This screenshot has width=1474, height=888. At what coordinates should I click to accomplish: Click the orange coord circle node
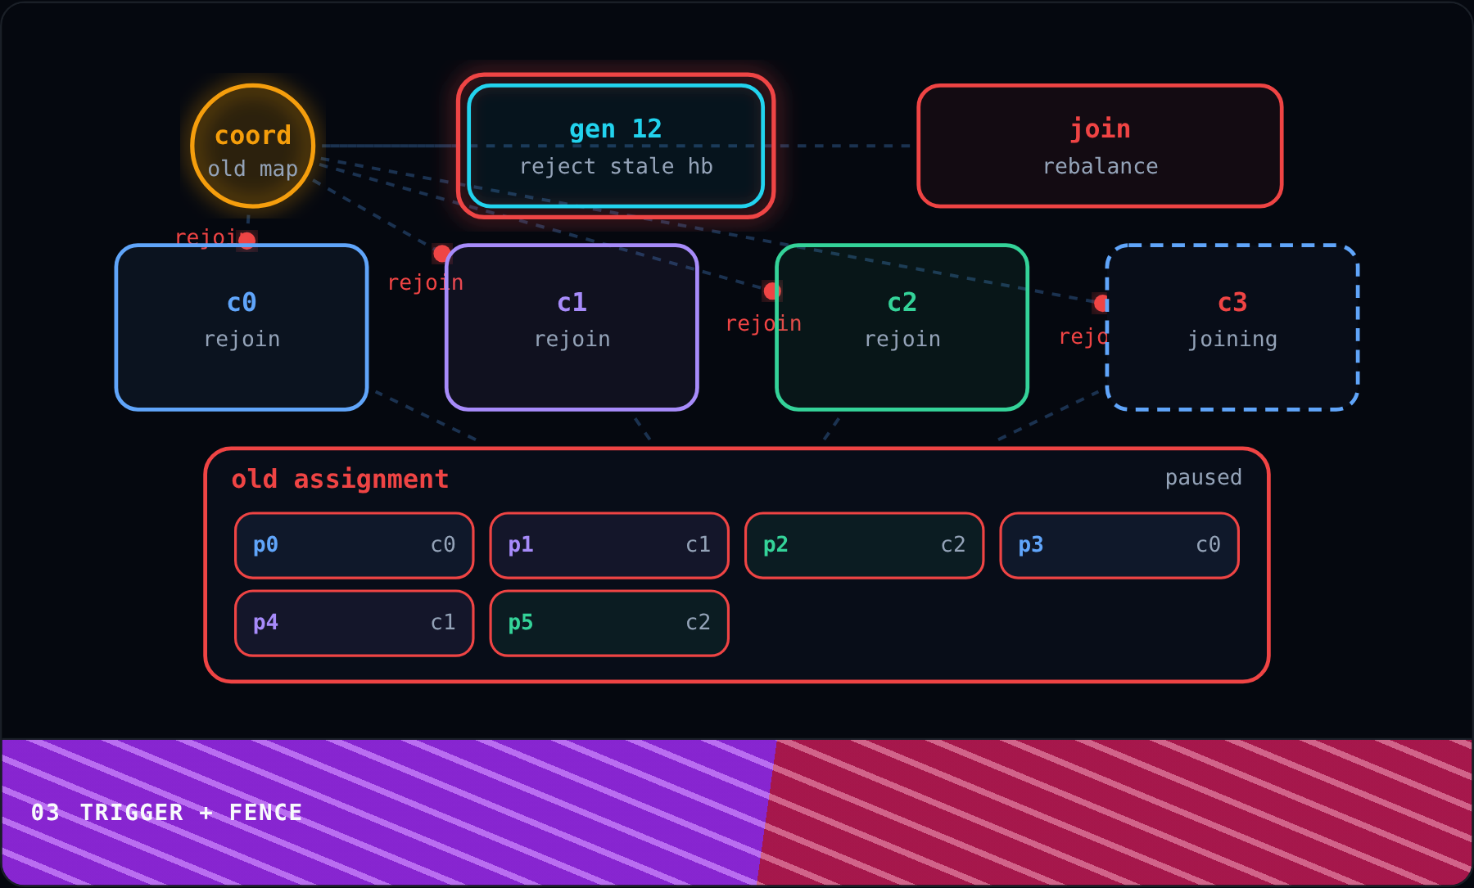pyautogui.click(x=253, y=146)
